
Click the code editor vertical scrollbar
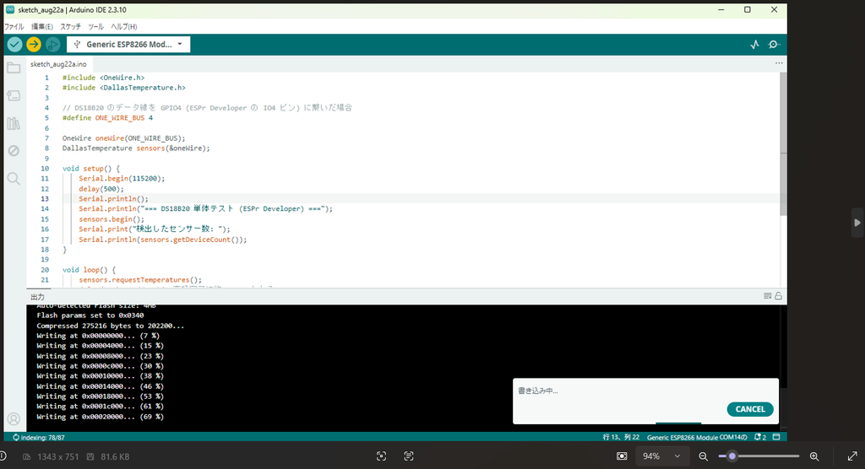coord(783,143)
